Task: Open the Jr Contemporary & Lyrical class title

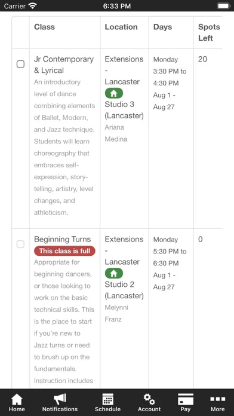Action: 64,65
